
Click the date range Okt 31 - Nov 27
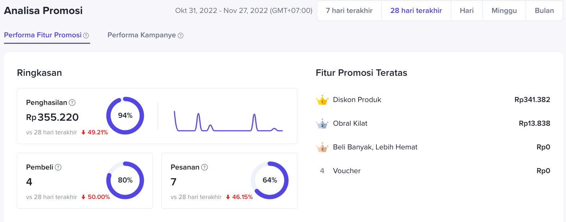243,11
